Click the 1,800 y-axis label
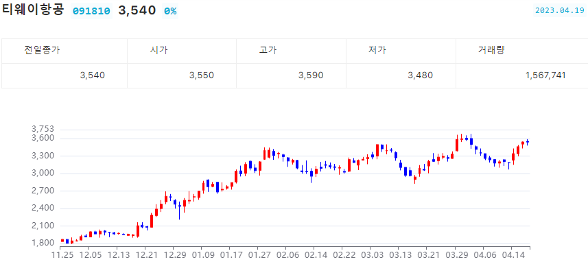Image resolution: width=588 pixels, height=262 pixels. 43,243
